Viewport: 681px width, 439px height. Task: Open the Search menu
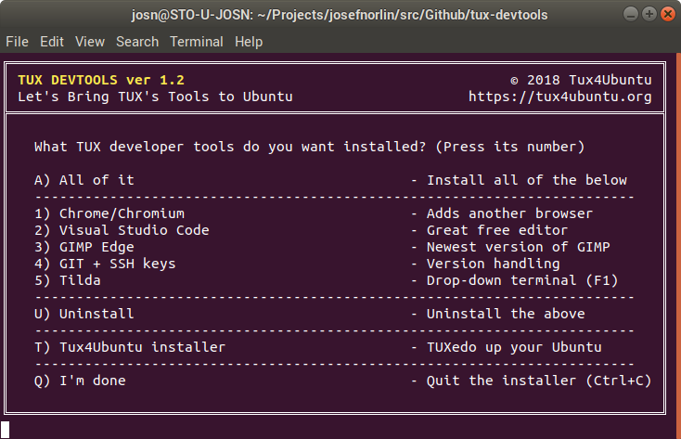click(137, 42)
